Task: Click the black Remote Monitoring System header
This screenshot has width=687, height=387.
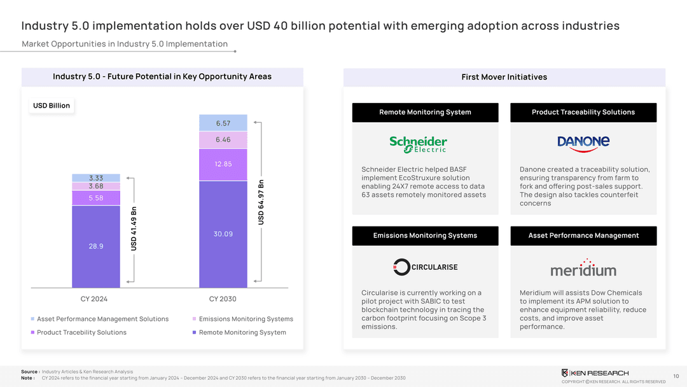Action: click(x=425, y=112)
